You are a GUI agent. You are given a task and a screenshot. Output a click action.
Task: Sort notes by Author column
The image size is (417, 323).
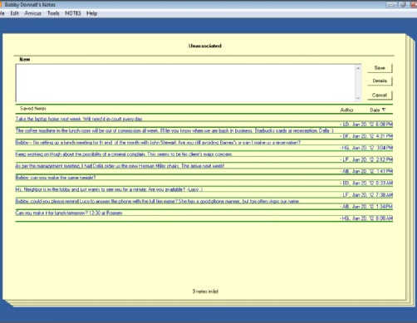click(346, 110)
